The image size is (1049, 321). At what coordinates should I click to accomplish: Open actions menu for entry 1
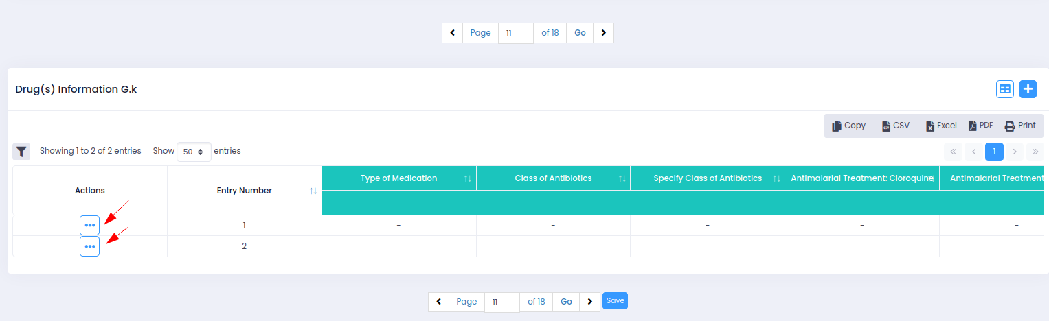90,225
